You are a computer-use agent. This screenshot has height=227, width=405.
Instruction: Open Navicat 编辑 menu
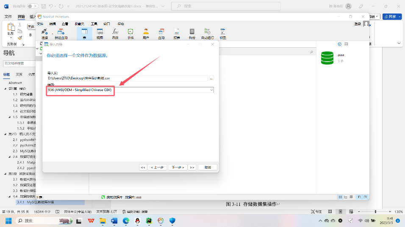pos(53,24)
